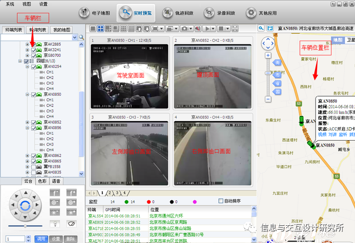Open stop options dropdown arrow
The width and height of the screenshot is (355, 243).
(x=228, y=29)
